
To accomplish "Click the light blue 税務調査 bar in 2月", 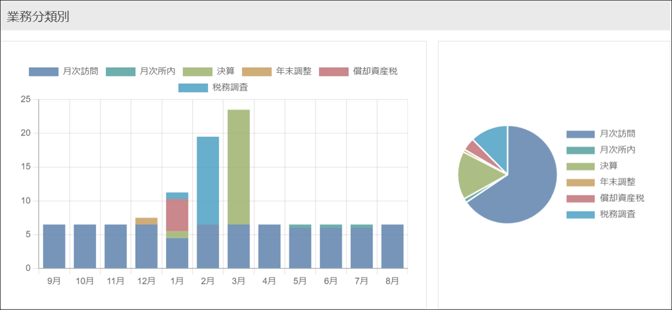I will 208,180.
